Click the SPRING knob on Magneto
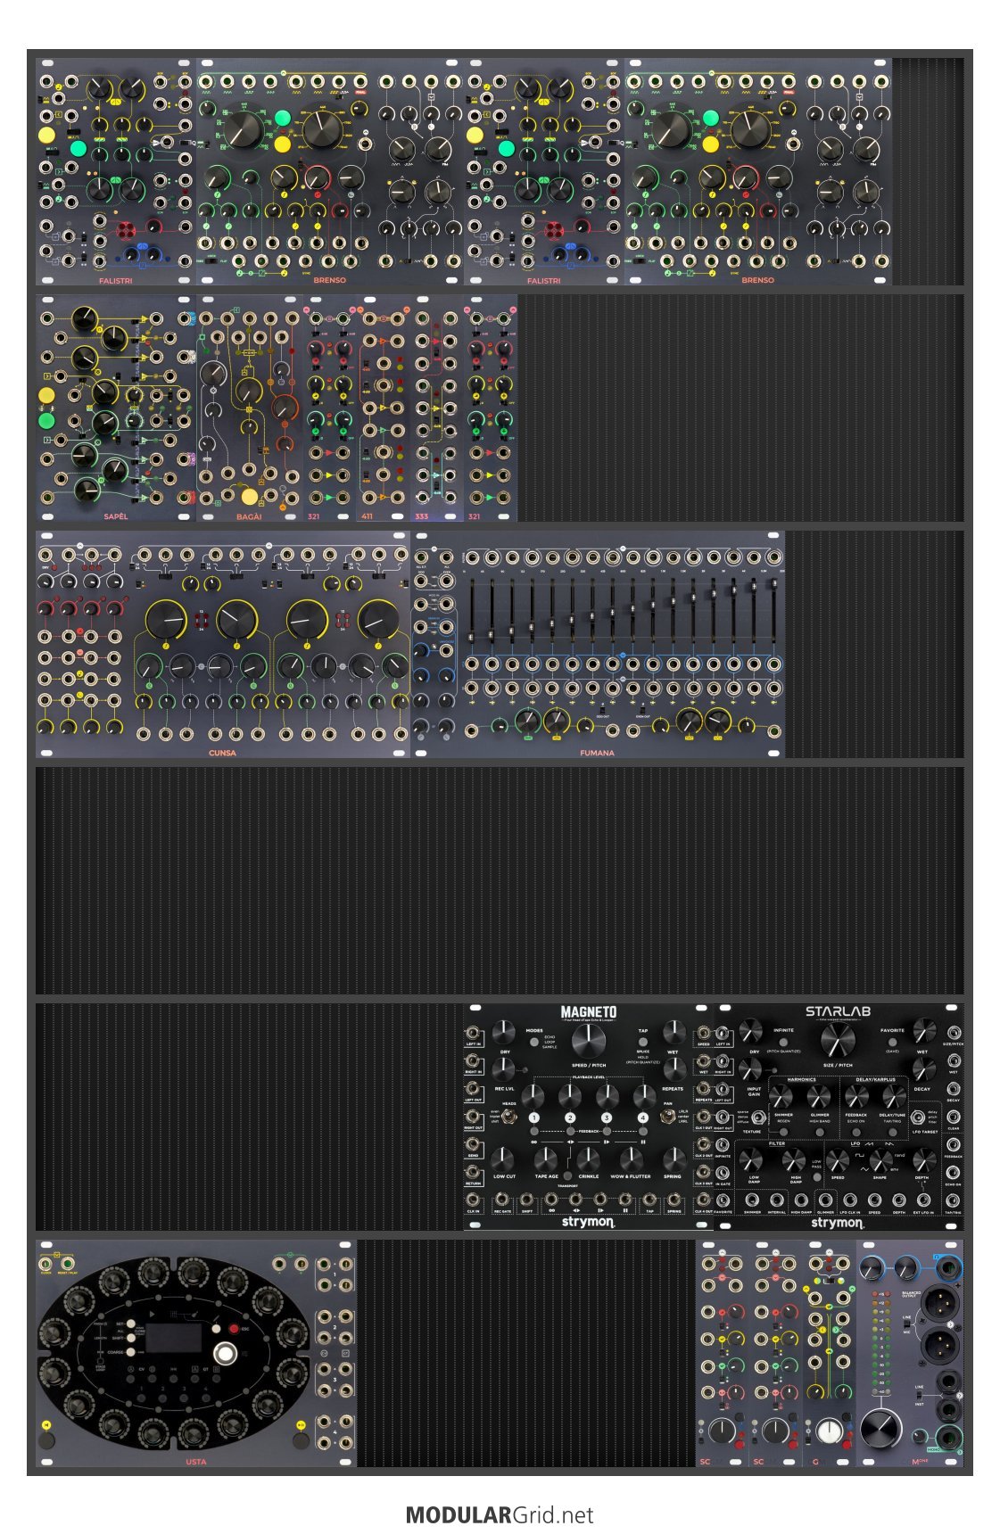Viewport: 1000px width, 1534px height. (x=673, y=1159)
